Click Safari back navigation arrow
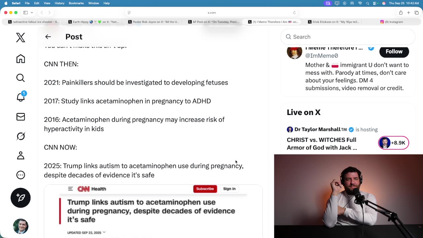This screenshot has width=423, height=238. 42,13
